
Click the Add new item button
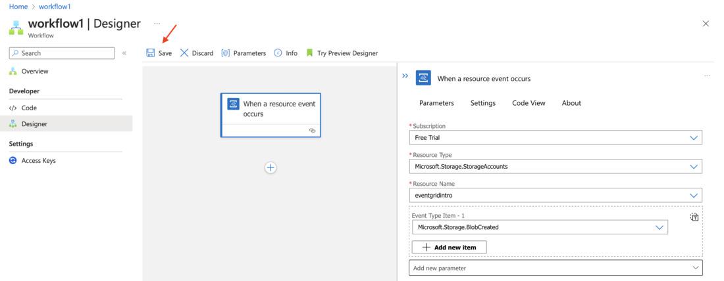click(449, 248)
